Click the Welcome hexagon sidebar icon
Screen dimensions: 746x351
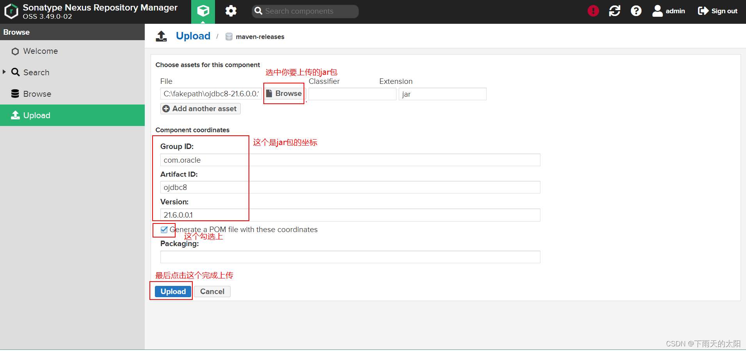(15, 51)
